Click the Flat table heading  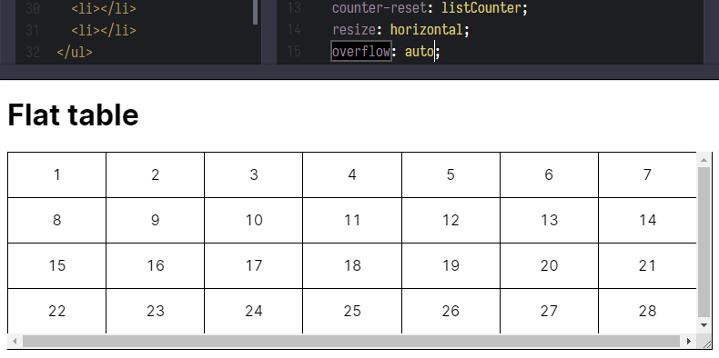tap(74, 114)
